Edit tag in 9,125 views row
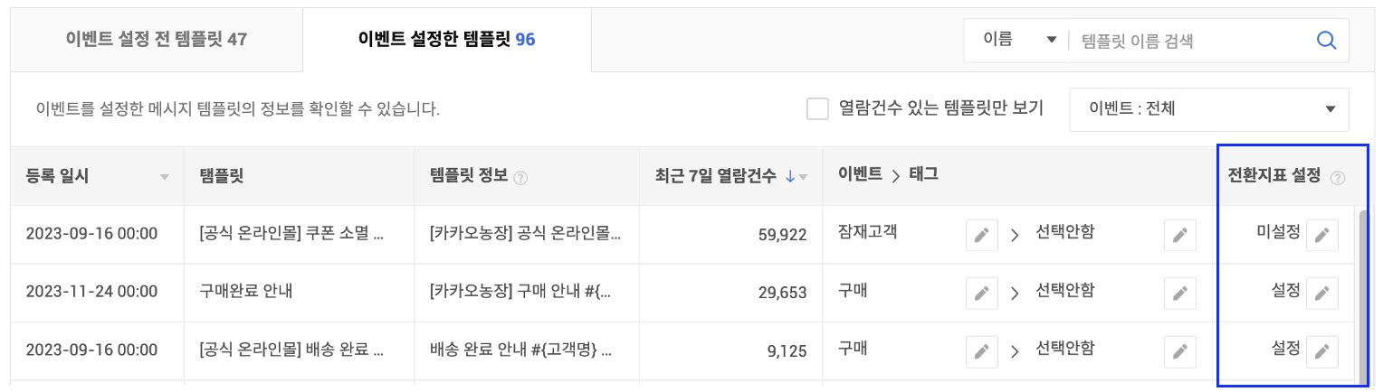This screenshot has width=1383, height=392. [x=1179, y=350]
